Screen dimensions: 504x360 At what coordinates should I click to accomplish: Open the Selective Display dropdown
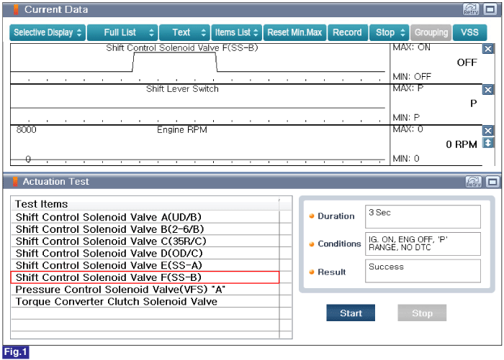point(48,32)
